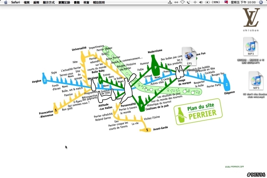Click the Visitez l'Usine stop label
This screenshot has height=178, width=267.
click(152, 118)
